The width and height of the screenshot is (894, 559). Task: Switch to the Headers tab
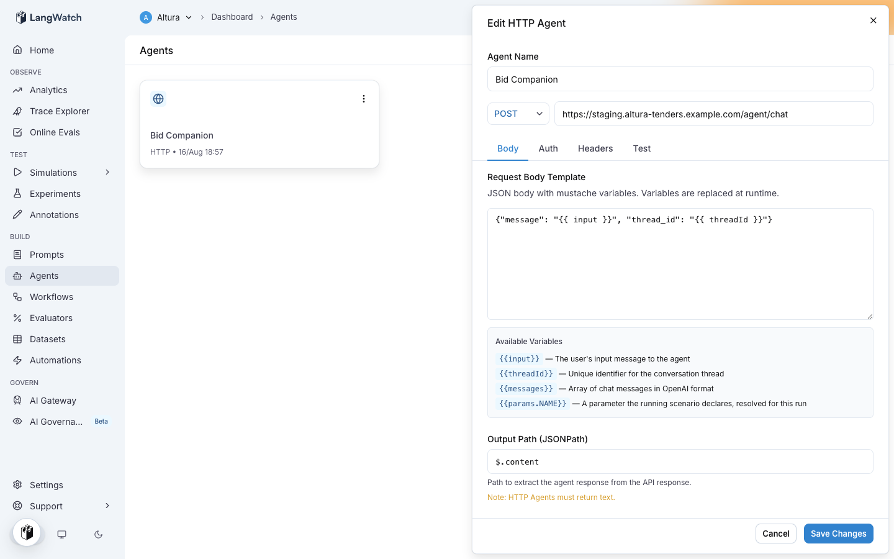(x=595, y=148)
